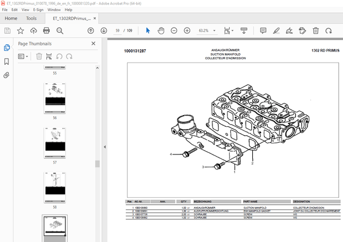Bookmark document with star icon
Screen dimensions: 343x242
[20, 30]
